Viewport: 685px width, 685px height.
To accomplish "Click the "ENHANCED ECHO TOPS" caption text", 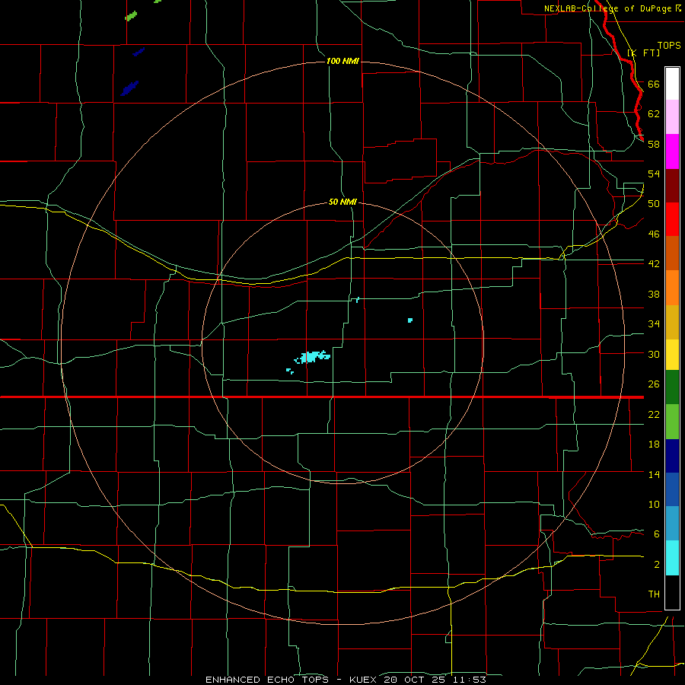I will click(267, 680).
